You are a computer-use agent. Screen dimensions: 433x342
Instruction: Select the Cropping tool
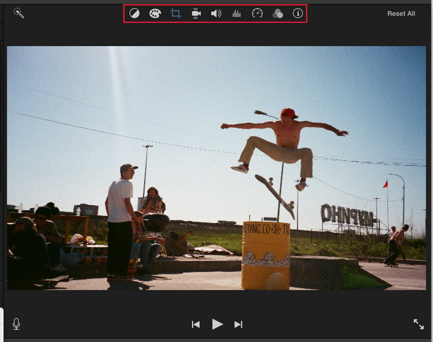coord(176,13)
